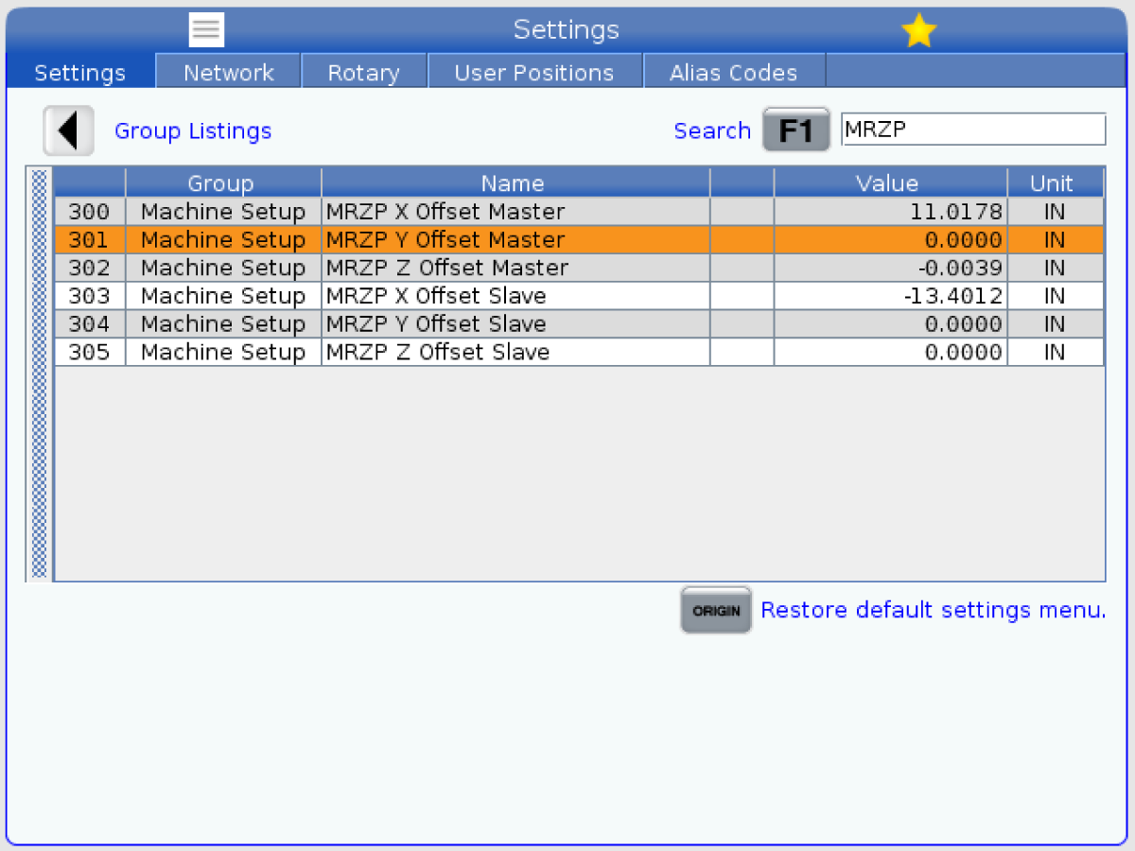Click the back arrow beside Group Listings
This screenshot has height=851, width=1135.
pyautogui.click(x=68, y=130)
